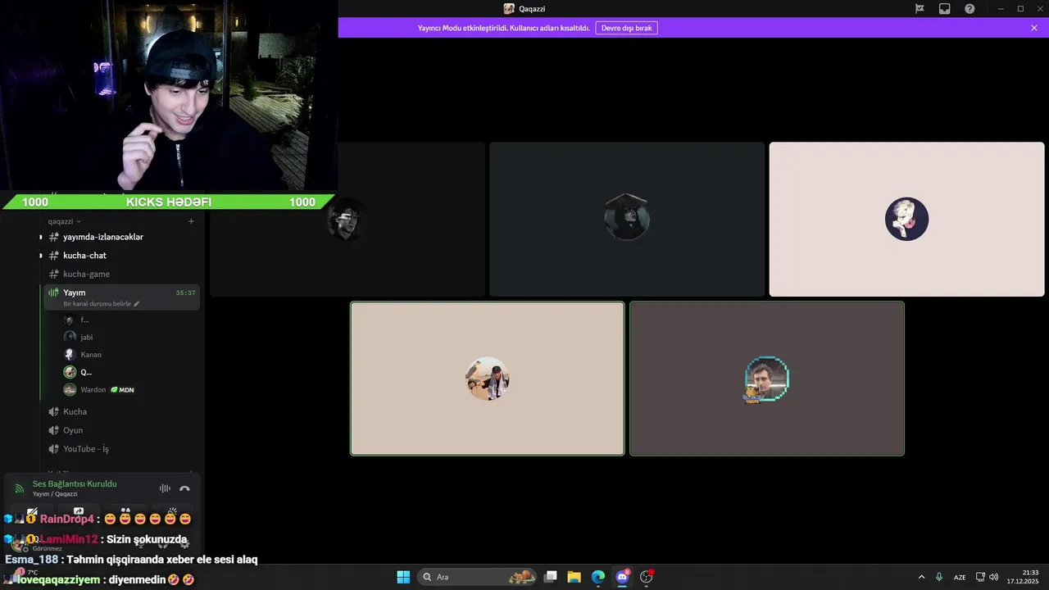
Task: Switch the AZE keyboard language indicator
Action: click(960, 577)
